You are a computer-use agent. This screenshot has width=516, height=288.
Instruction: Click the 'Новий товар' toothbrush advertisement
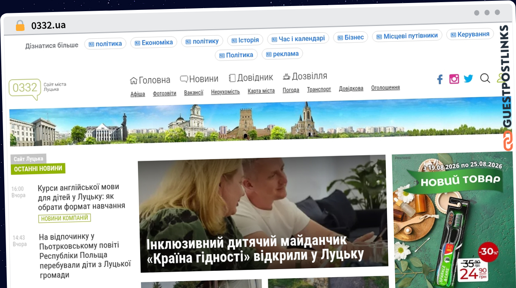(x=454, y=219)
